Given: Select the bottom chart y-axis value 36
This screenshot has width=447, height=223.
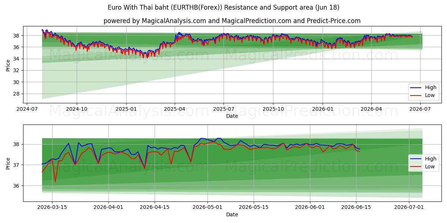Looking at the screenshot, I should [x=17, y=186].
